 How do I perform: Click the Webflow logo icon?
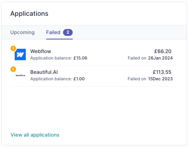(20, 54)
